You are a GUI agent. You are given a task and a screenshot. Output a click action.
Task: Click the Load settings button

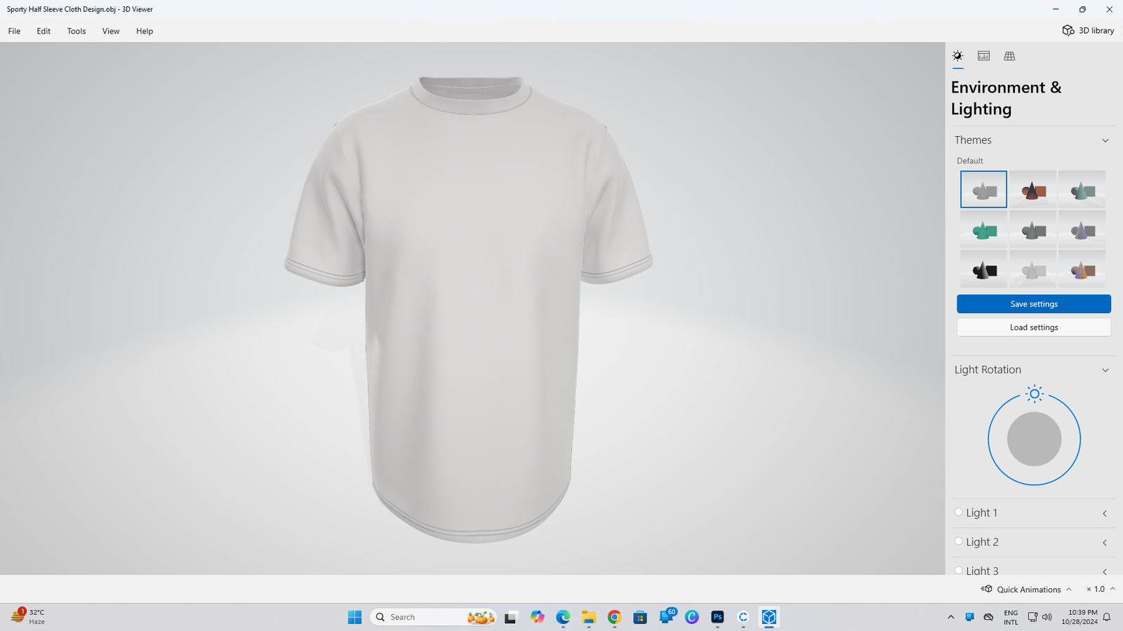coord(1034,327)
